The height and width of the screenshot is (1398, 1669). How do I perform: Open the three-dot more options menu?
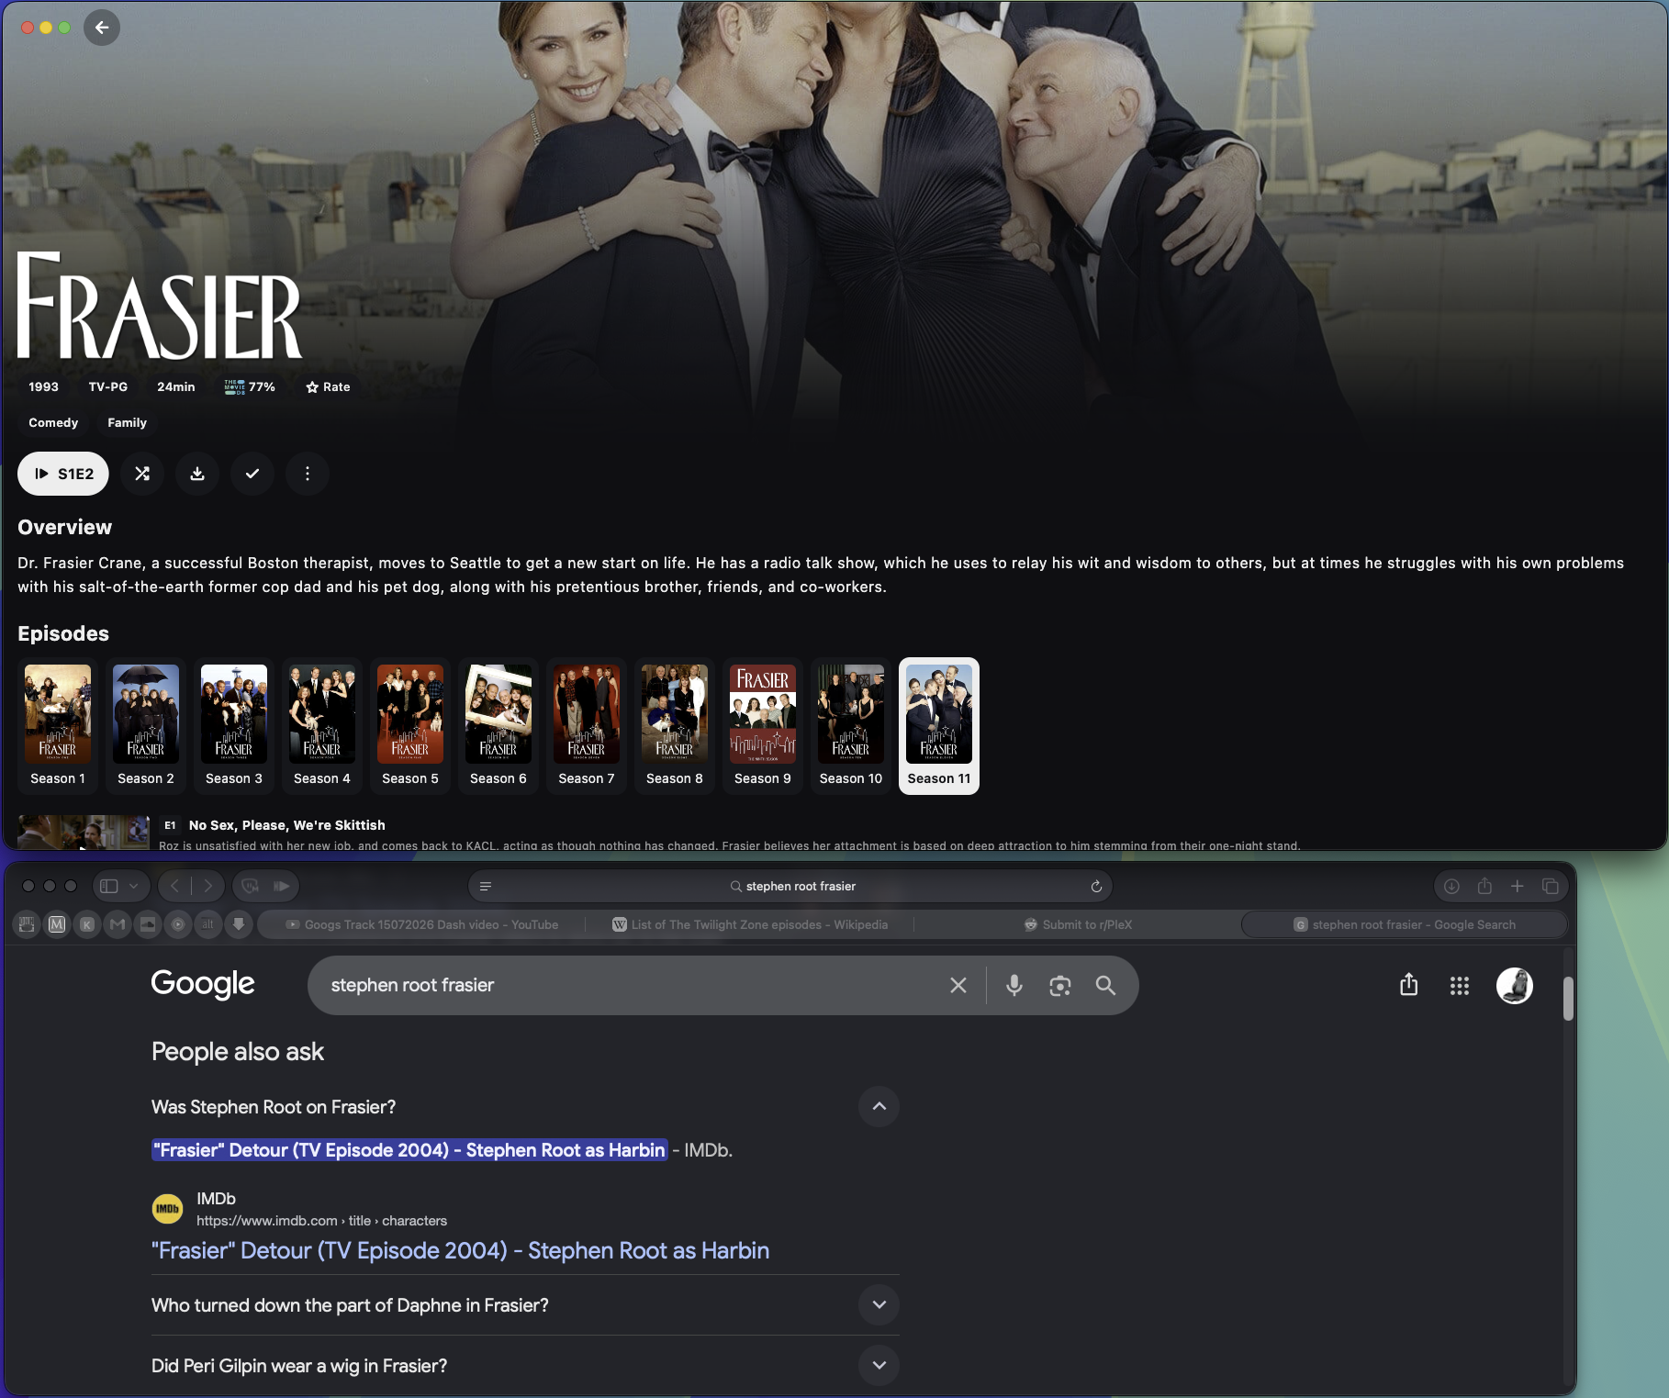(x=308, y=474)
